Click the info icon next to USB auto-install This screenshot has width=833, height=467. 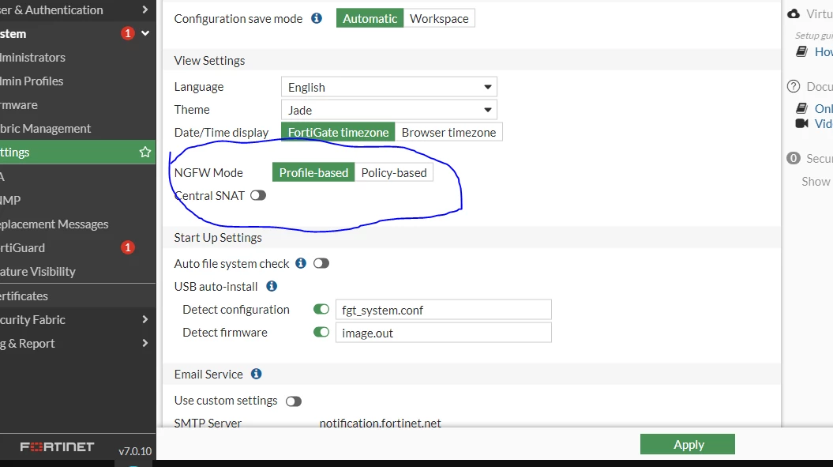[x=272, y=286]
